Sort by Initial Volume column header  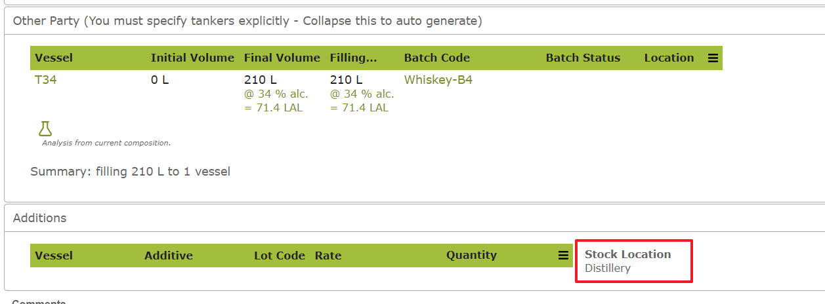[192, 58]
